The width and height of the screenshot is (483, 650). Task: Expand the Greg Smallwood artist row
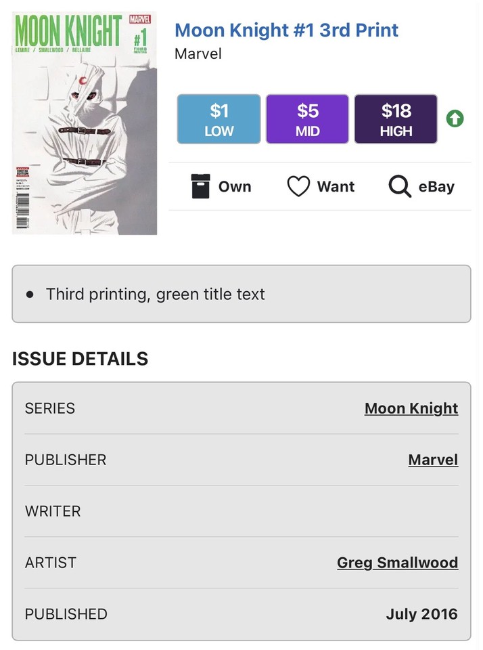398,563
